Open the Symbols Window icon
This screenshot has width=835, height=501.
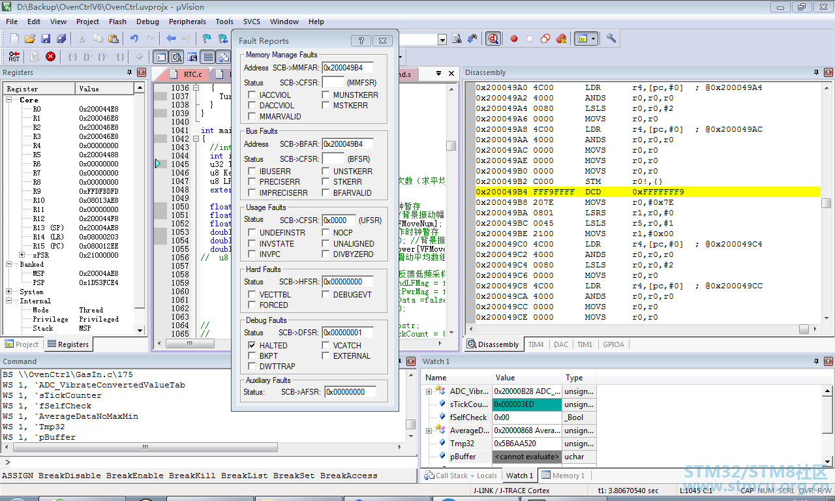click(192, 57)
